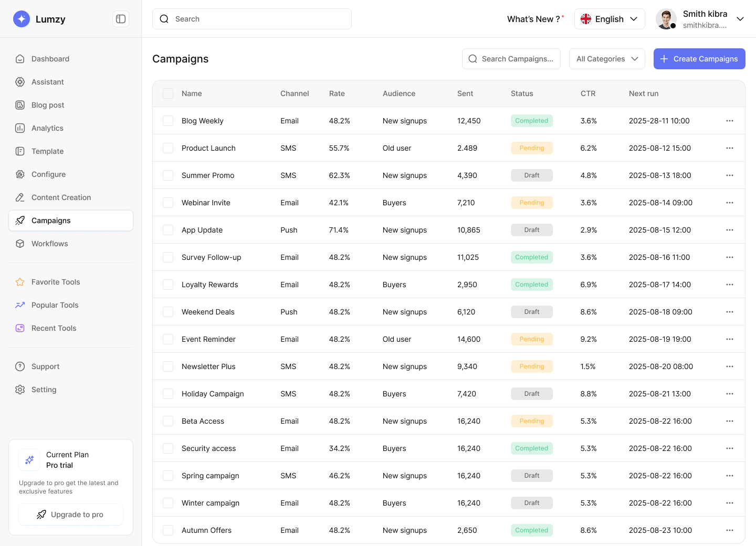The height and width of the screenshot is (546, 756).
Task: Select the Assistant sidebar icon
Action: tap(20, 82)
